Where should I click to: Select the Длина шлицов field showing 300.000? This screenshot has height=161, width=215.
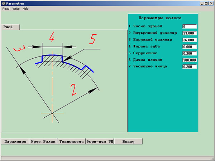(190, 60)
